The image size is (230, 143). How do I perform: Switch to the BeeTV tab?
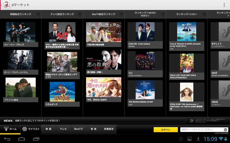(79, 129)
